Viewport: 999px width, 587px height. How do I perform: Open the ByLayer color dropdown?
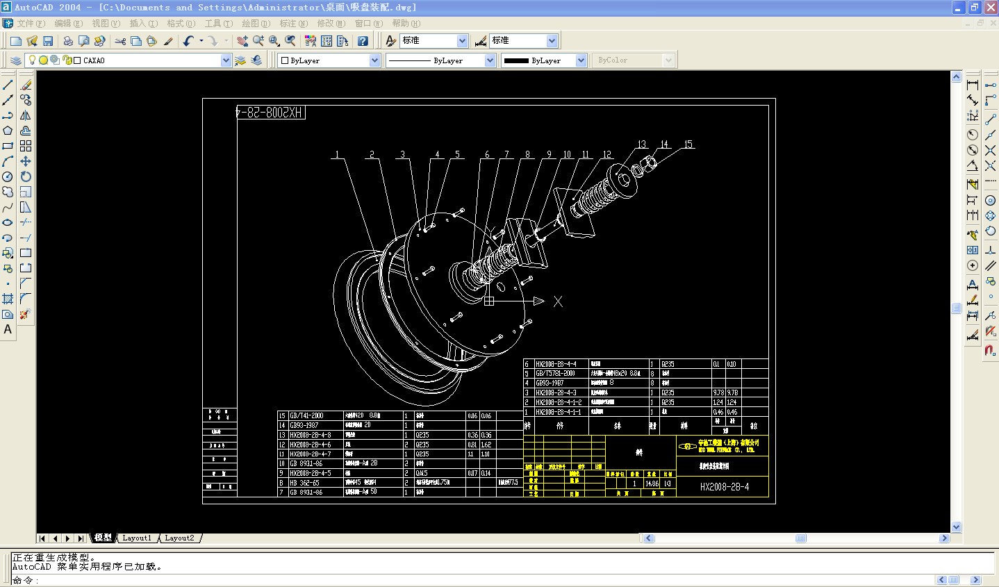[374, 60]
